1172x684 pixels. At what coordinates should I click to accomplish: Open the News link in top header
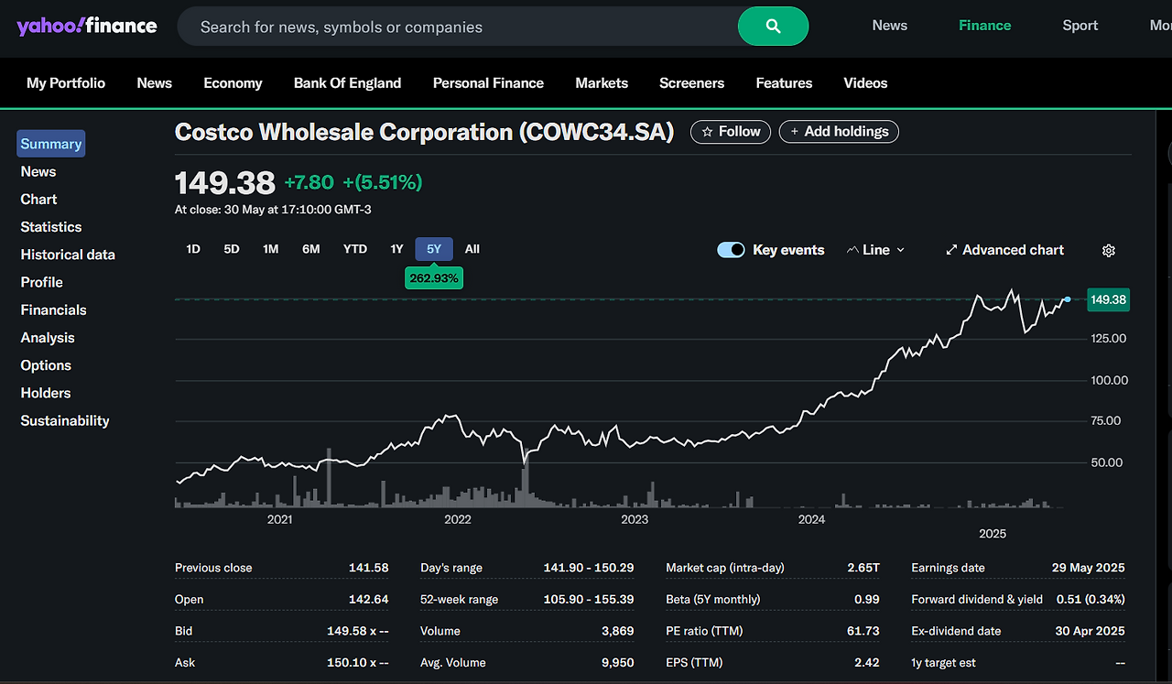click(x=889, y=26)
